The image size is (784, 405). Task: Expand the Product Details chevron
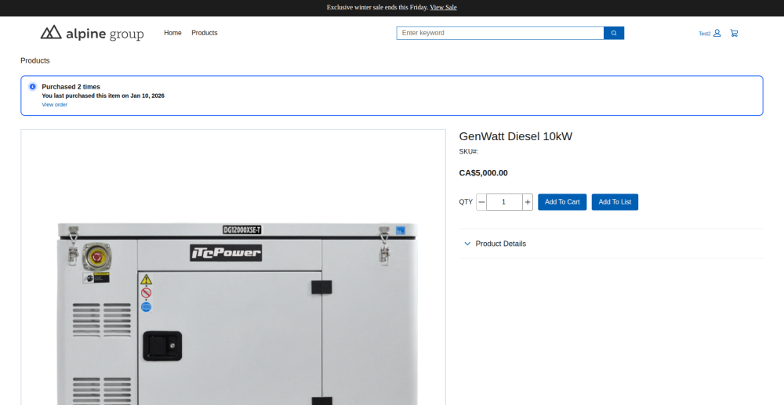coord(467,244)
